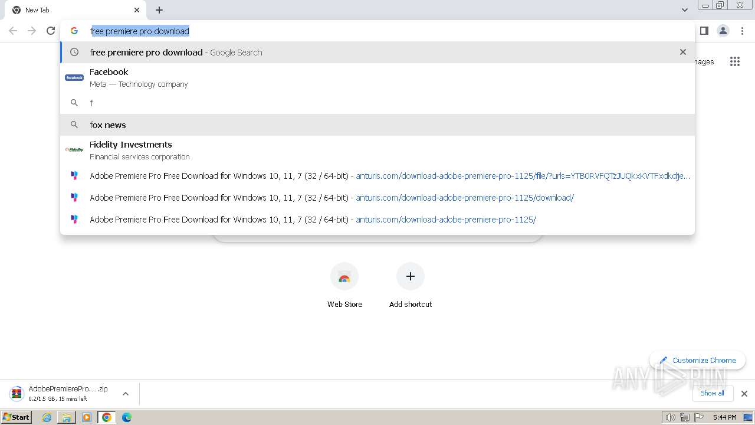The height and width of the screenshot is (425, 755).
Task: Open the anturis.com/download-adobe-premiere-pro-1125/ suggestion
Action: pos(377,220)
